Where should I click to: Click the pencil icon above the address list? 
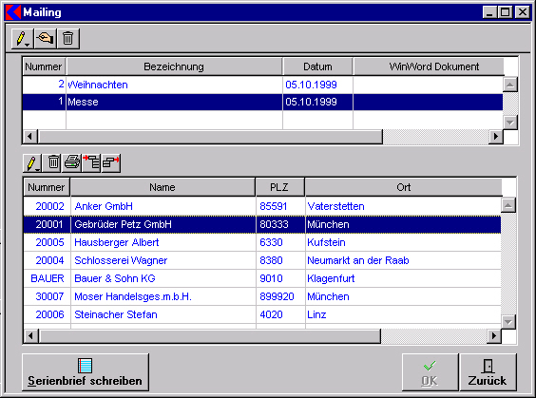(32, 163)
